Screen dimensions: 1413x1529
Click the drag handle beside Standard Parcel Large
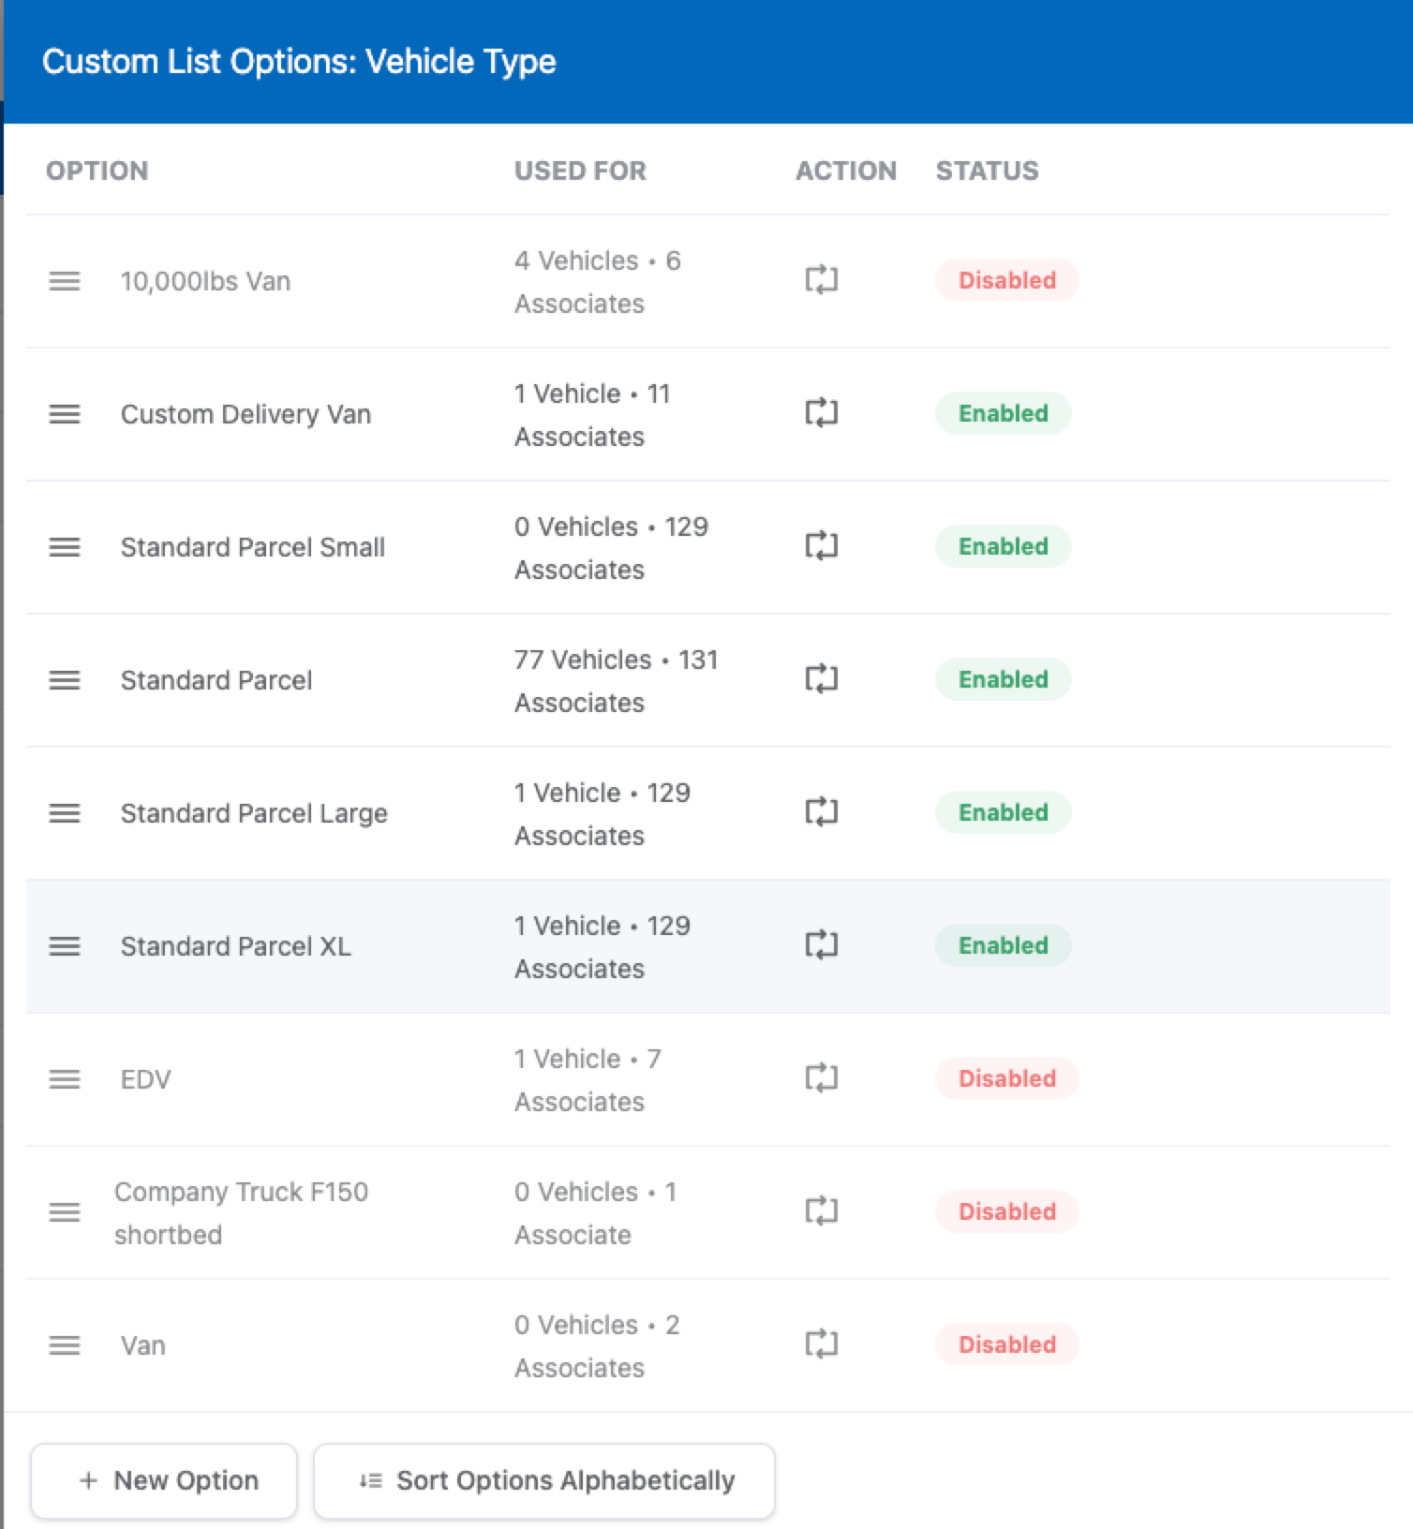pos(65,813)
